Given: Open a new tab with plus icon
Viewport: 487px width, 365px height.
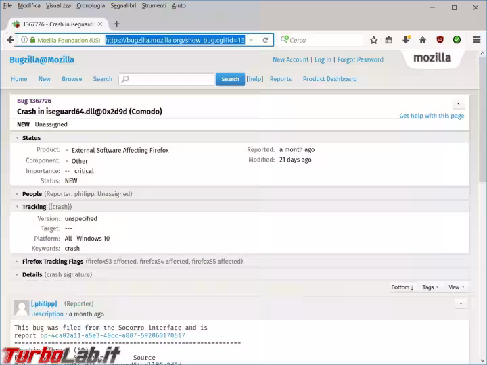Looking at the screenshot, I should click(x=116, y=24).
